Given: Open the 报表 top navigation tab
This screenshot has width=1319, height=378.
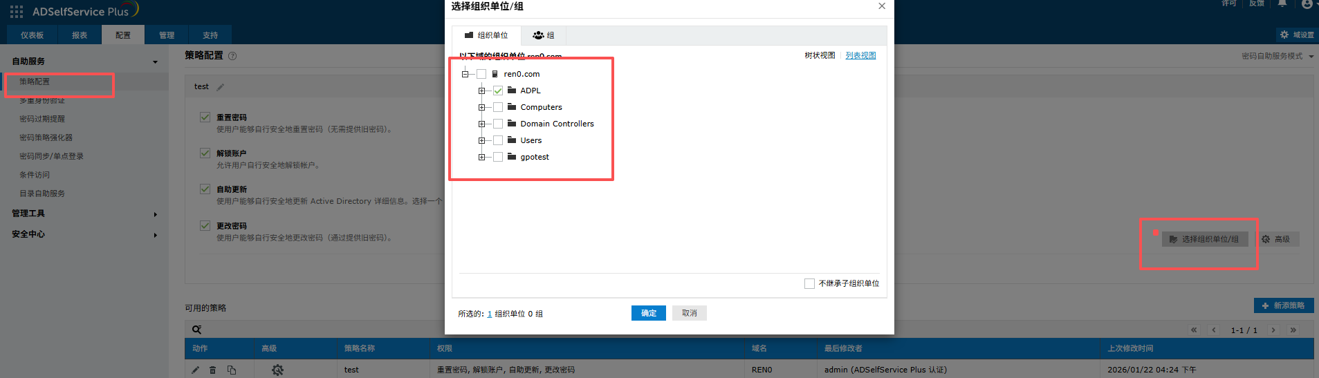Looking at the screenshot, I should 80,35.
